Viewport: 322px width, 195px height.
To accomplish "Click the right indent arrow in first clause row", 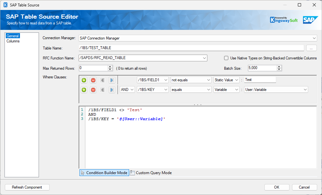I will 111,80.
